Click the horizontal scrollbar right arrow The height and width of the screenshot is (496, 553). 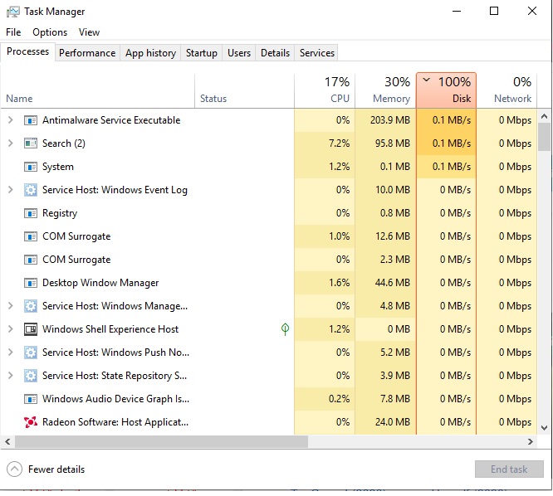531,442
